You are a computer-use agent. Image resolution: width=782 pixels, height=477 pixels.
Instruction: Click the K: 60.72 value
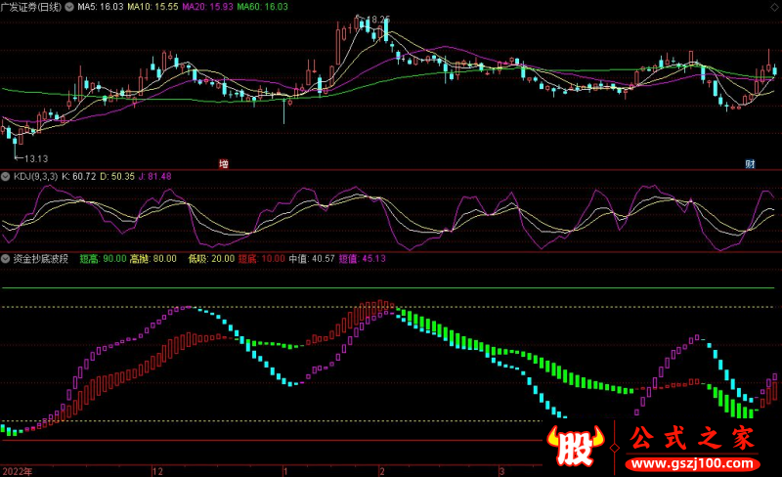tap(79, 177)
